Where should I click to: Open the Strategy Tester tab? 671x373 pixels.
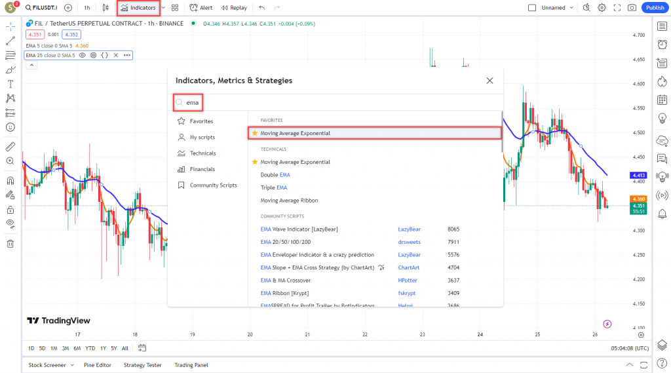(x=142, y=365)
